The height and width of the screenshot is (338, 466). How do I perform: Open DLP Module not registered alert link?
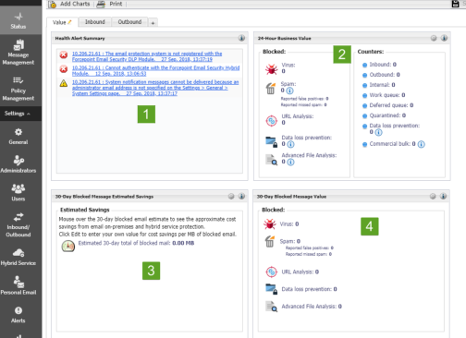[147, 56]
